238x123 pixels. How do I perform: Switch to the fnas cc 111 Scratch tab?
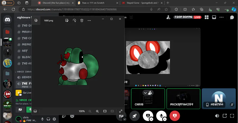98,3
